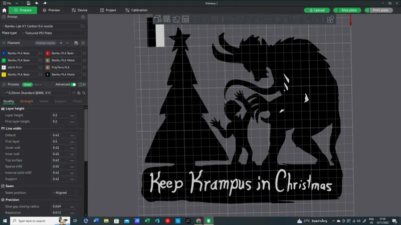Sync filaments from AMS icon
Viewport: 401px width, 225px height.
[x=76, y=43]
